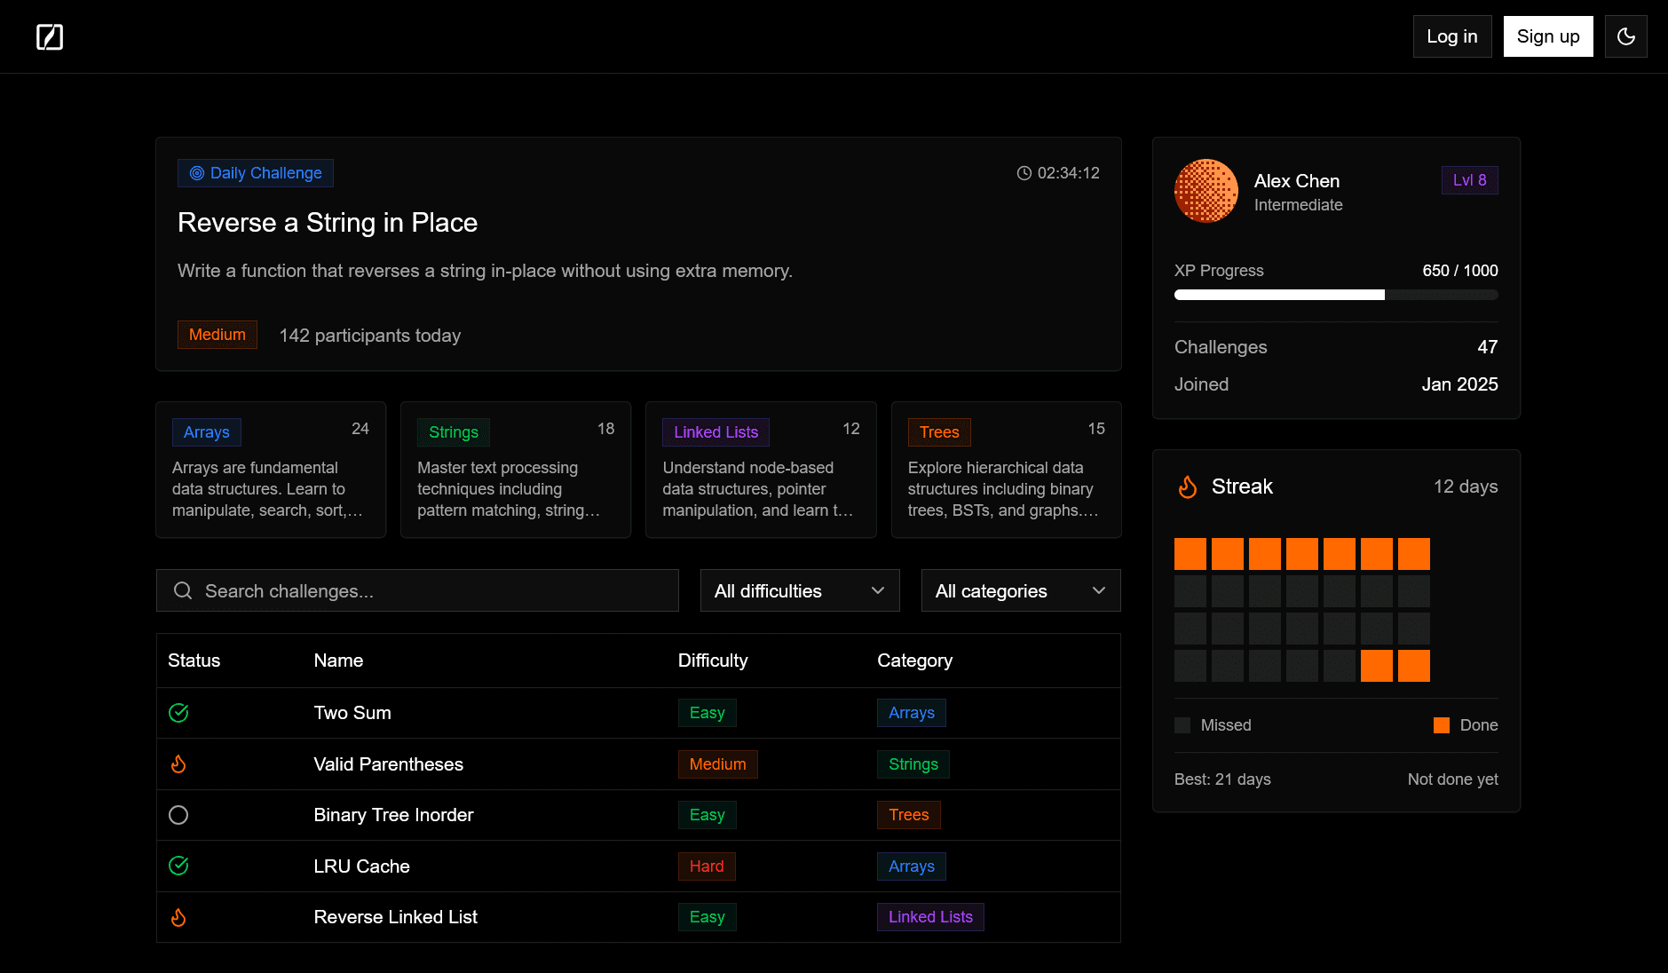Viewport: 1668px width, 973px height.
Task: Open the All categories dropdown
Action: [1021, 590]
